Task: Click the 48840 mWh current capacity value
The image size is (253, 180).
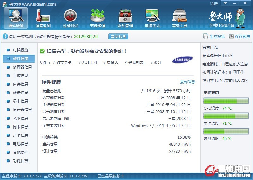Action: pyautogui.click(x=180, y=144)
